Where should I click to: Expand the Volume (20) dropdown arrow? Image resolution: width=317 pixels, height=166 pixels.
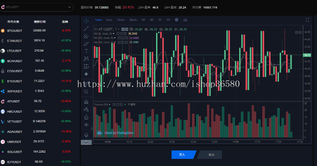[110, 105]
